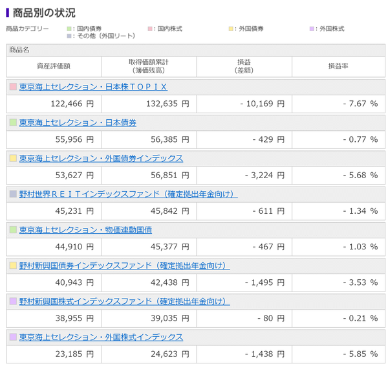
Task: Click the 商品別の状況 section heading
Action: pyautogui.click(x=44, y=13)
